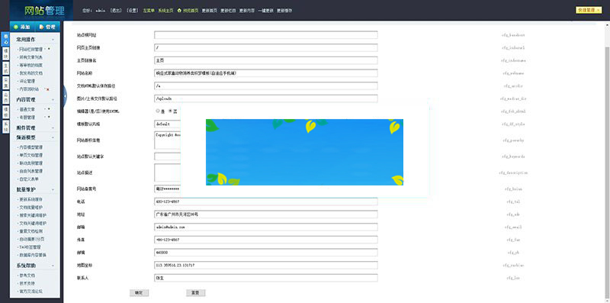
Task: Click the 管理 document icon button
Action: (47, 27)
